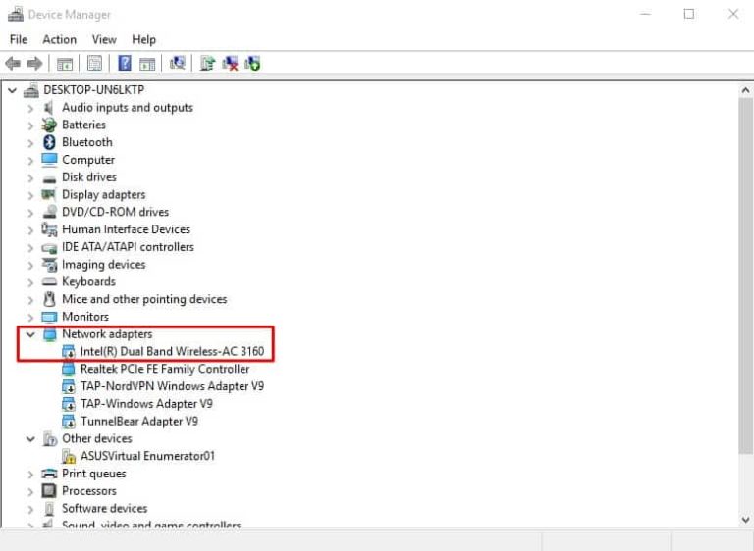Click the vertical scrollbar down arrow
The image size is (754, 551).
[x=745, y=519]
